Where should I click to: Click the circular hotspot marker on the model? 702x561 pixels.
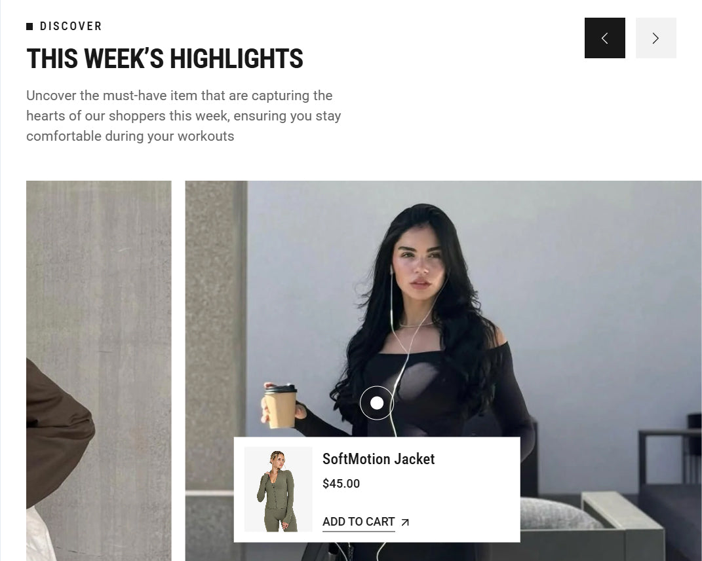[377, 403]
